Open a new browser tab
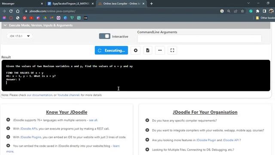This screenshot has width=275, height=155. (x=152, y=3)
